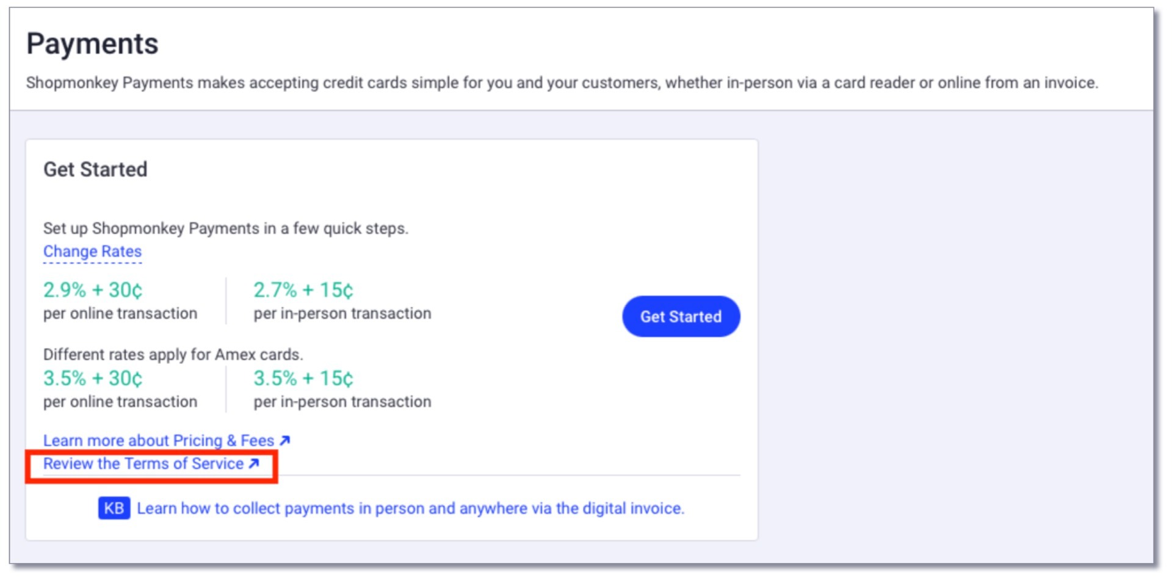The image size is (1172, 580).
Task: Click the per online transaction label
Action: (x=120, y=313)
